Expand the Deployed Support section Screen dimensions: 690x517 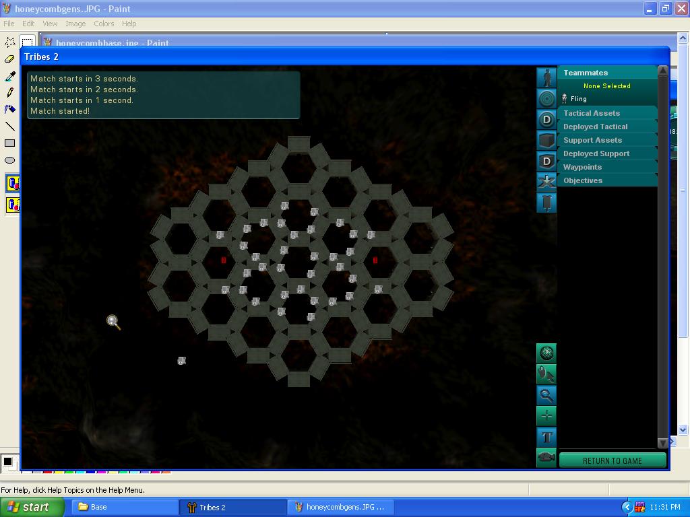(x=607, y=153)
